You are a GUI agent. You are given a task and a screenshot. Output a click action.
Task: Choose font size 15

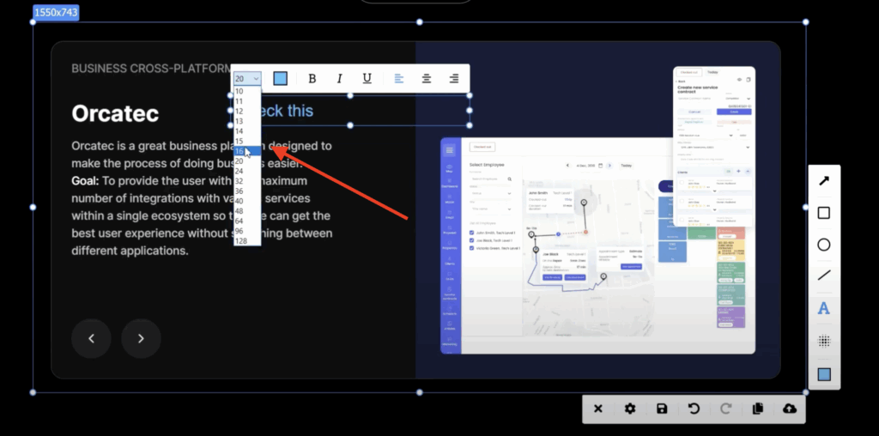click(247, 142)
